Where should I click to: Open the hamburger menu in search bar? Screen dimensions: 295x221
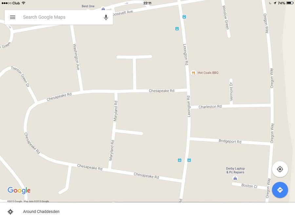tap(12, 17)
